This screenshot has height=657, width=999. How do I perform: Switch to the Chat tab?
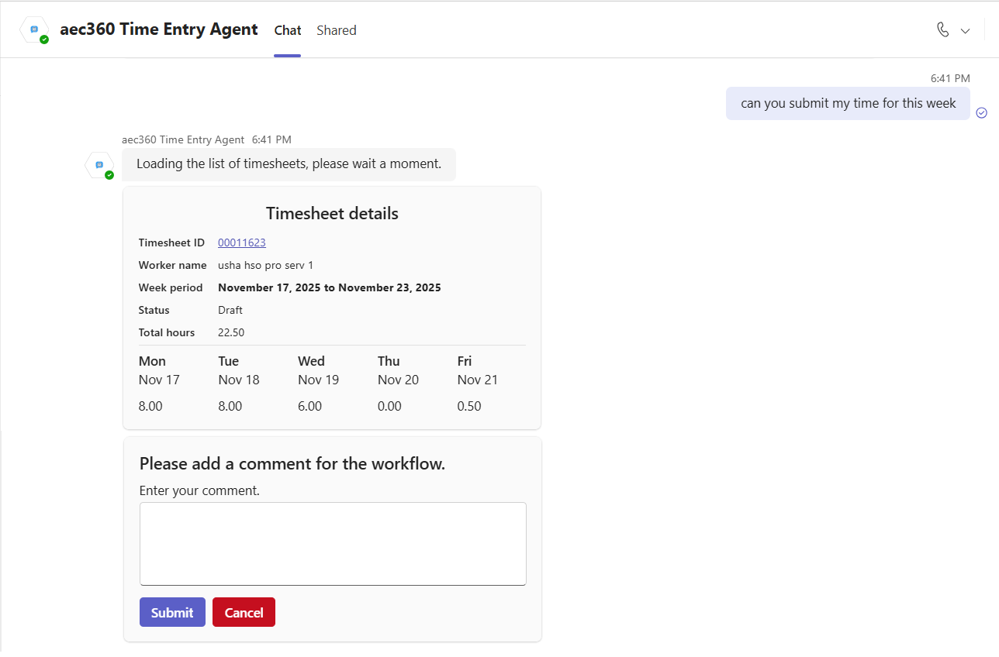[287, 30]
